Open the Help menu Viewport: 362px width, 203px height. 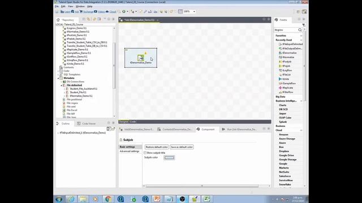click(x=89, y=6)
